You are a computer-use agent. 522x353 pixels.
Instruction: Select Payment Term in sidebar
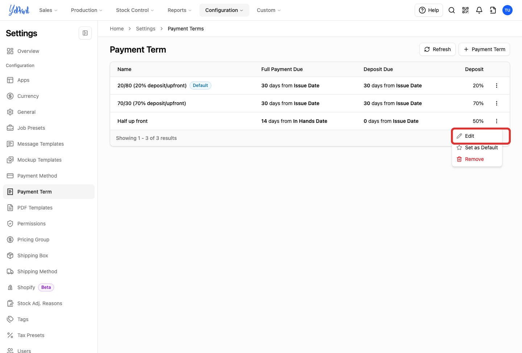[x=49, y=192]
